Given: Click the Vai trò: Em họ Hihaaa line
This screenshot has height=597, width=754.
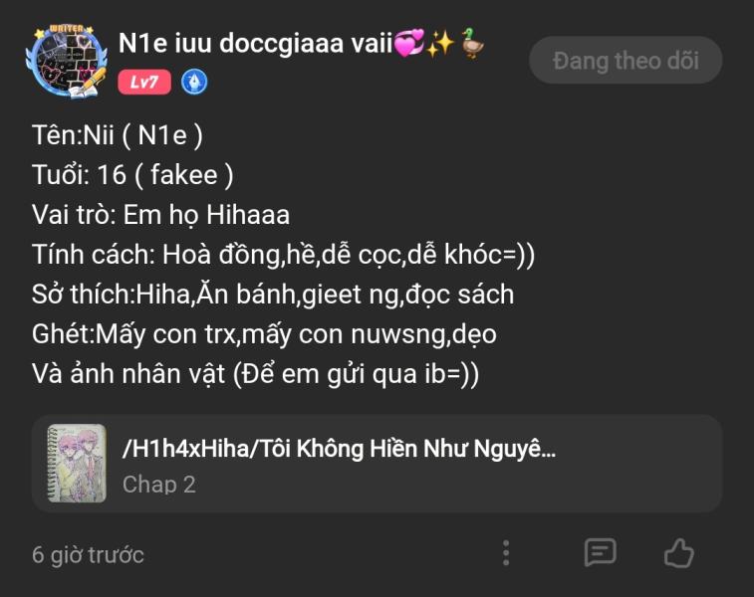Looking at the screenshot, I should coord(160,214).
